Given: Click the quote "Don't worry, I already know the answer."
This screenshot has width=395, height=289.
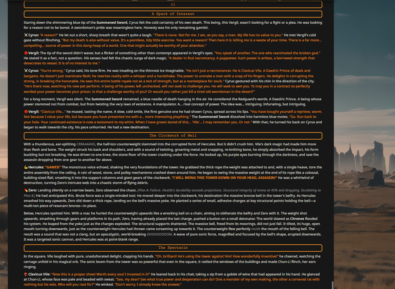Looking at the screenshot, I should coord(148,285).
